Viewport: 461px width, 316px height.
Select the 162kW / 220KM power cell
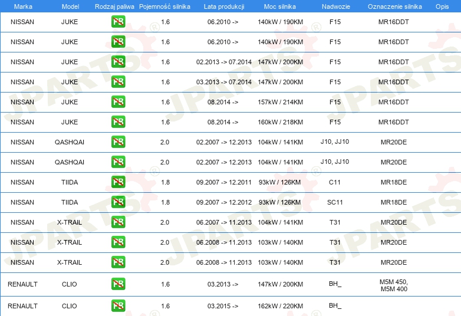click(280, 306)
